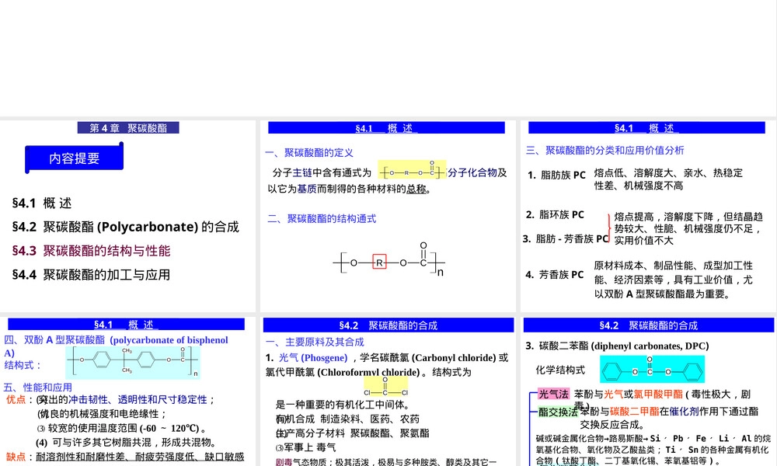Click line '(4) 可与许多其它树脂共混'
The width and height of the screenshot is (777, 466).
(x=126, y=442)
